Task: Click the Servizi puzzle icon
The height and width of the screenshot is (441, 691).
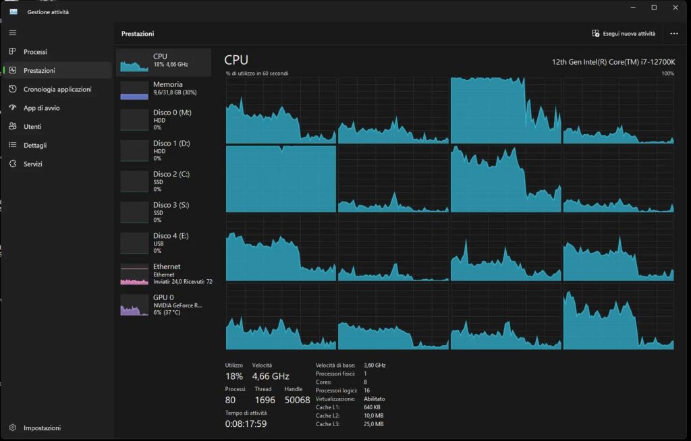Action: (x=12, y=163)
